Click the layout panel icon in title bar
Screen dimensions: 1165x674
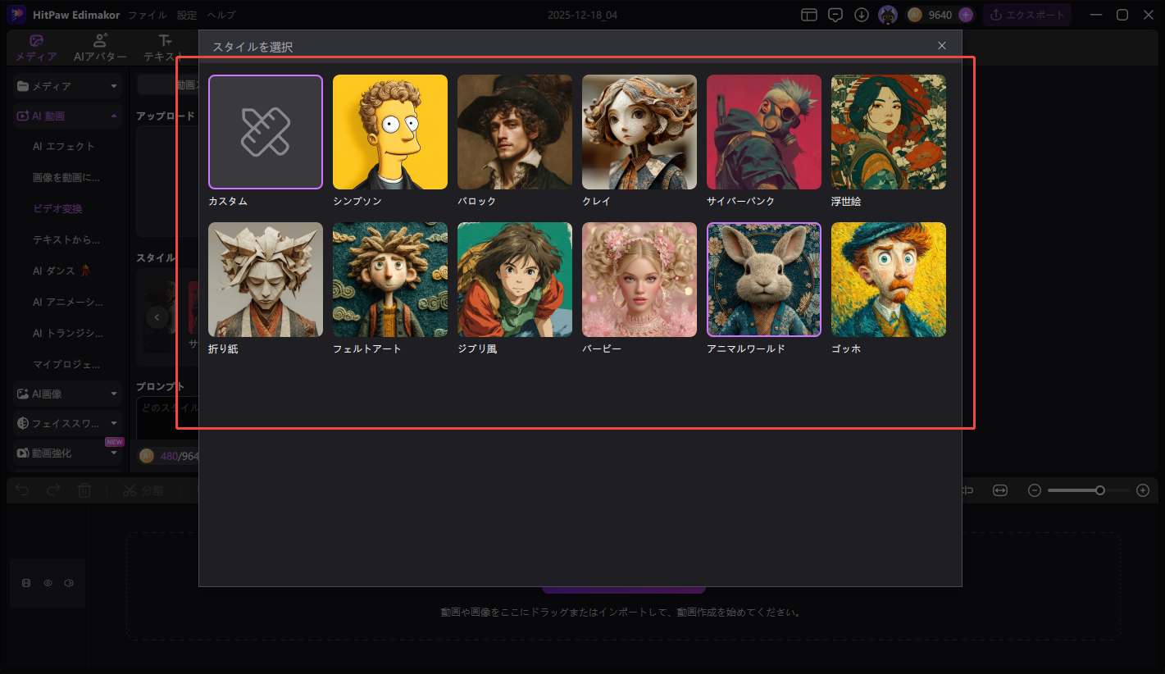tap(809, 15)
